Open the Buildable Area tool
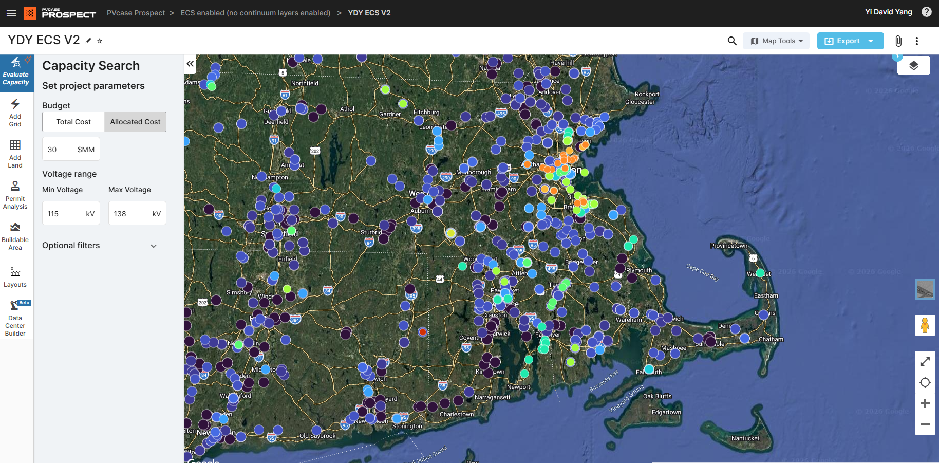Image resolution: width=939 pixels, height=463 pixels. (15, 236)
